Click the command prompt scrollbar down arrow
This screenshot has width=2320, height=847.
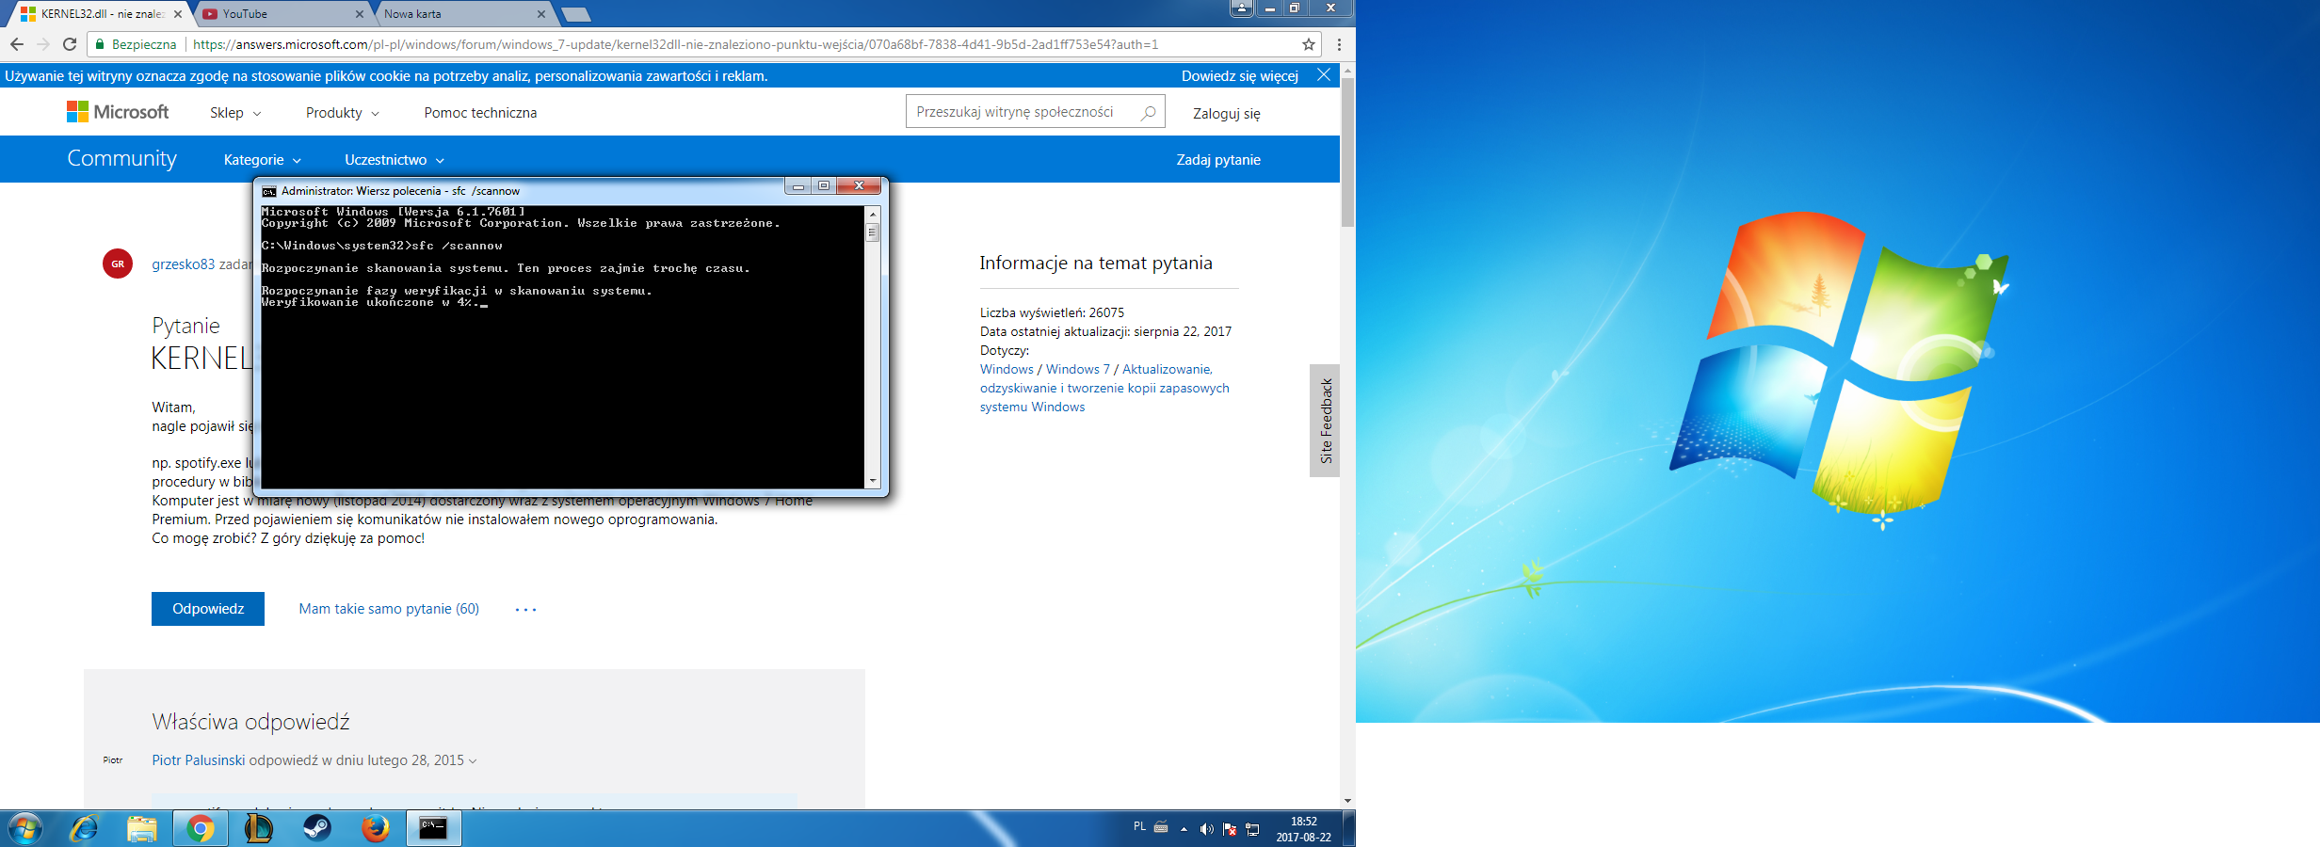[x=872, y=481]
